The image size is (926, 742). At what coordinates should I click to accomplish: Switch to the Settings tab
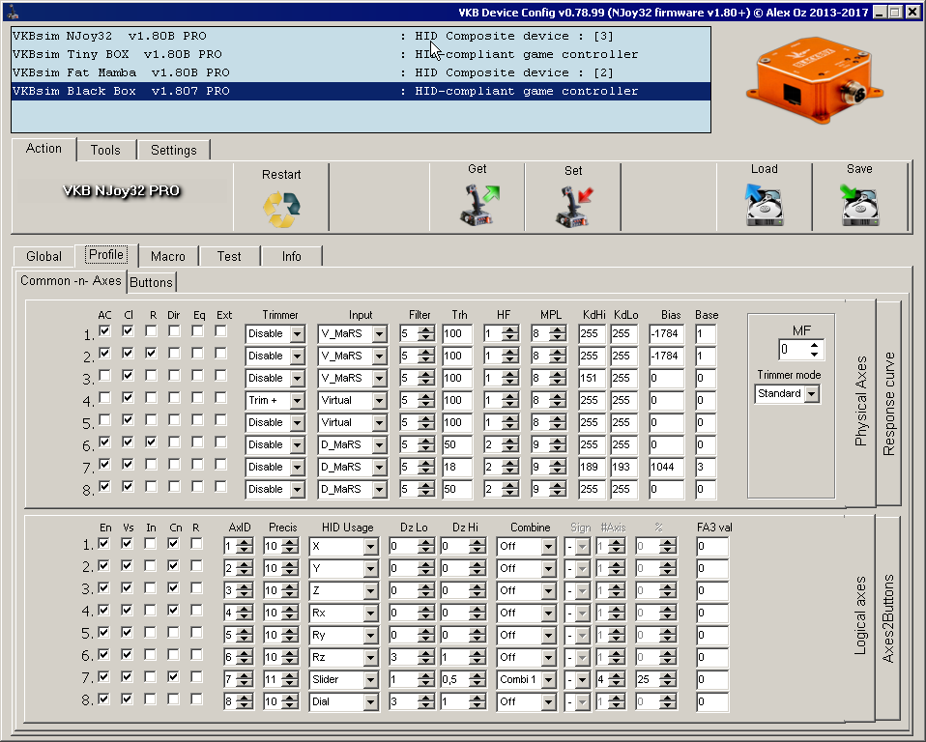(174, 150)
